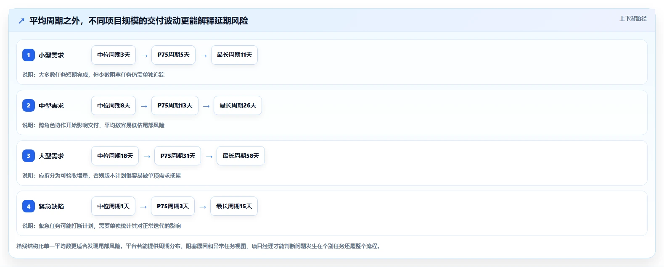Screen dimensions: 664x267
Task: Select the 最长周期26天 chip
Action: (x=238, y=105)
